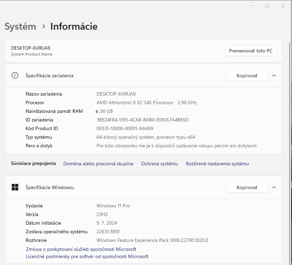The image size is (292, 265).
Task: Select the Informácie breadcrumb label
Action: [74, 26]
